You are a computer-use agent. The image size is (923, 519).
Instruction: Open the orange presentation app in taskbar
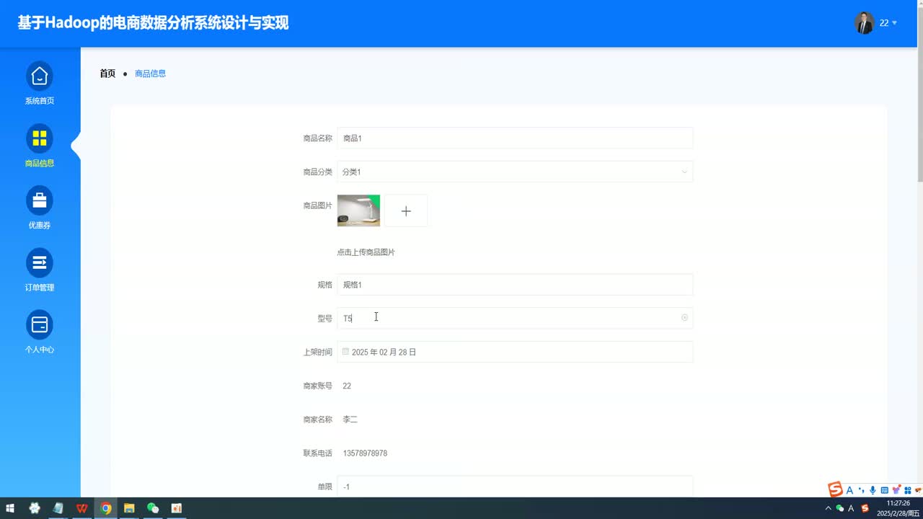[177, 508]
